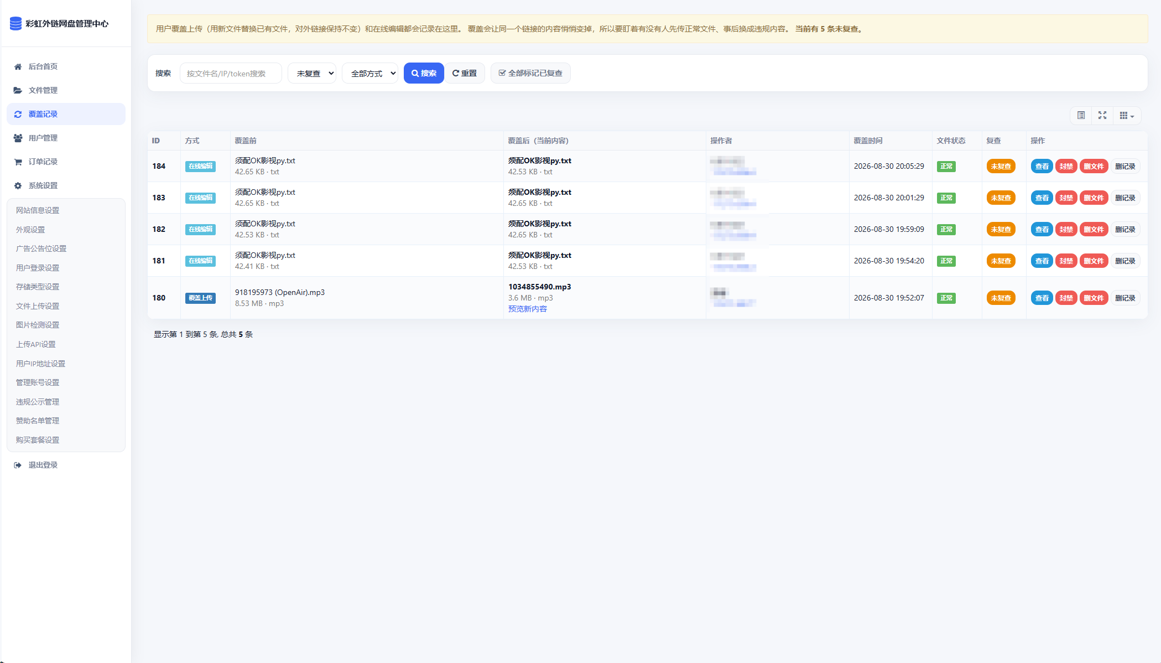1161x663 pixels.
Task: Select 覆盖记录 in sidebar
Action: click(x=66, y=114)
